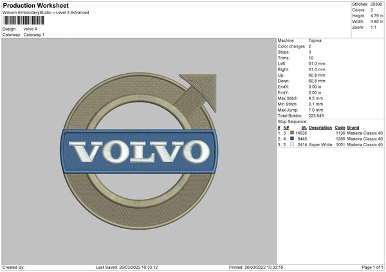The image size is (386, 272).
Task: Click thread code "1266"
Action: 340,139
